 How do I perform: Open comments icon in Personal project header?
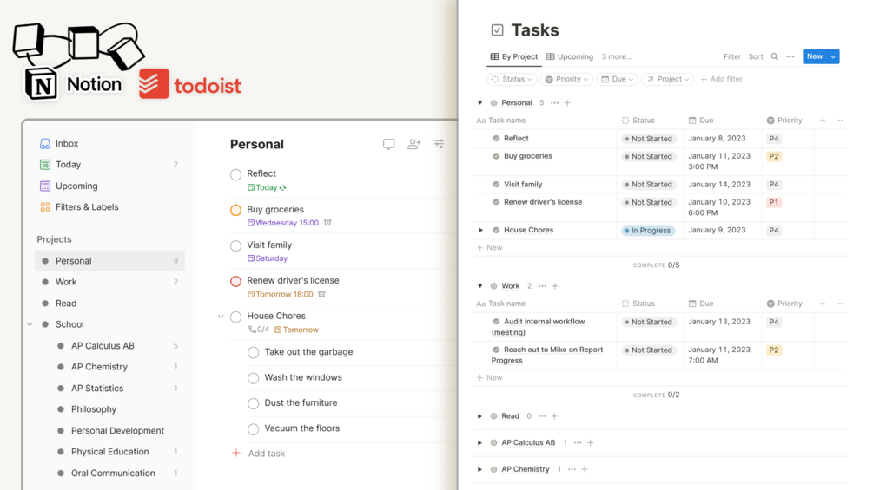(388, 145)
